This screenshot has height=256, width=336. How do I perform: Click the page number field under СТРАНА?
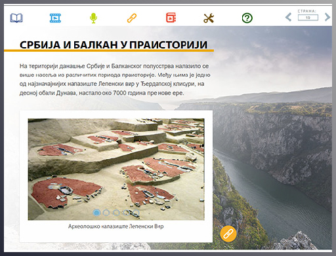pyautogui.click(x=308, y=18)
